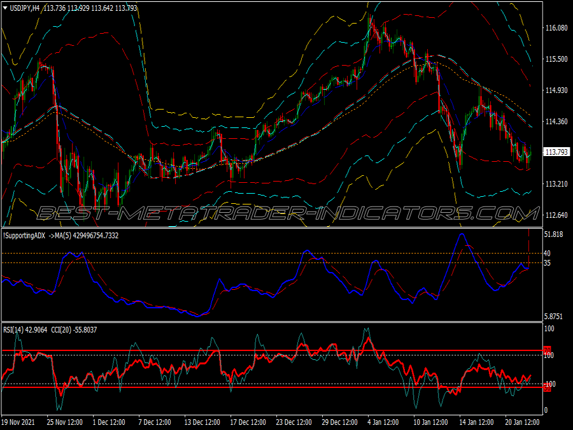Click the 51.818 ADX scale maximum
This screenshot has height=430, width=573.
tap(554, 234)
